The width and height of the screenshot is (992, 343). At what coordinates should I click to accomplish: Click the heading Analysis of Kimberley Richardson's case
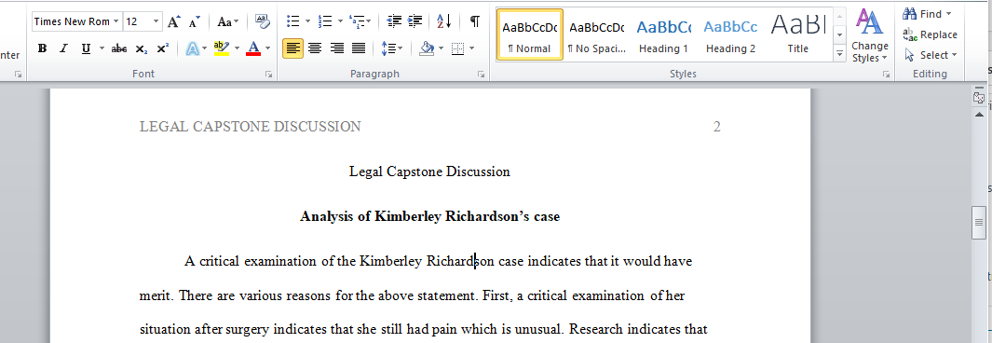pos(429,216)
